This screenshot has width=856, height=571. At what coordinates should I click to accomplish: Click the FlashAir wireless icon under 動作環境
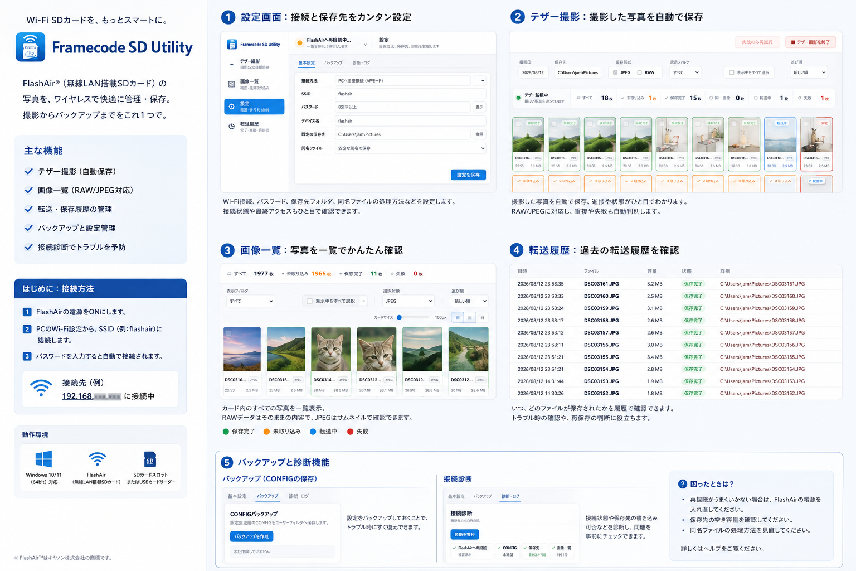[97, 459]
